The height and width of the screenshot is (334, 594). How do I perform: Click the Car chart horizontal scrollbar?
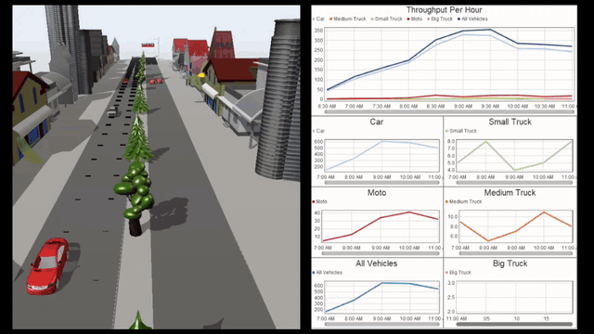(381, 183)
